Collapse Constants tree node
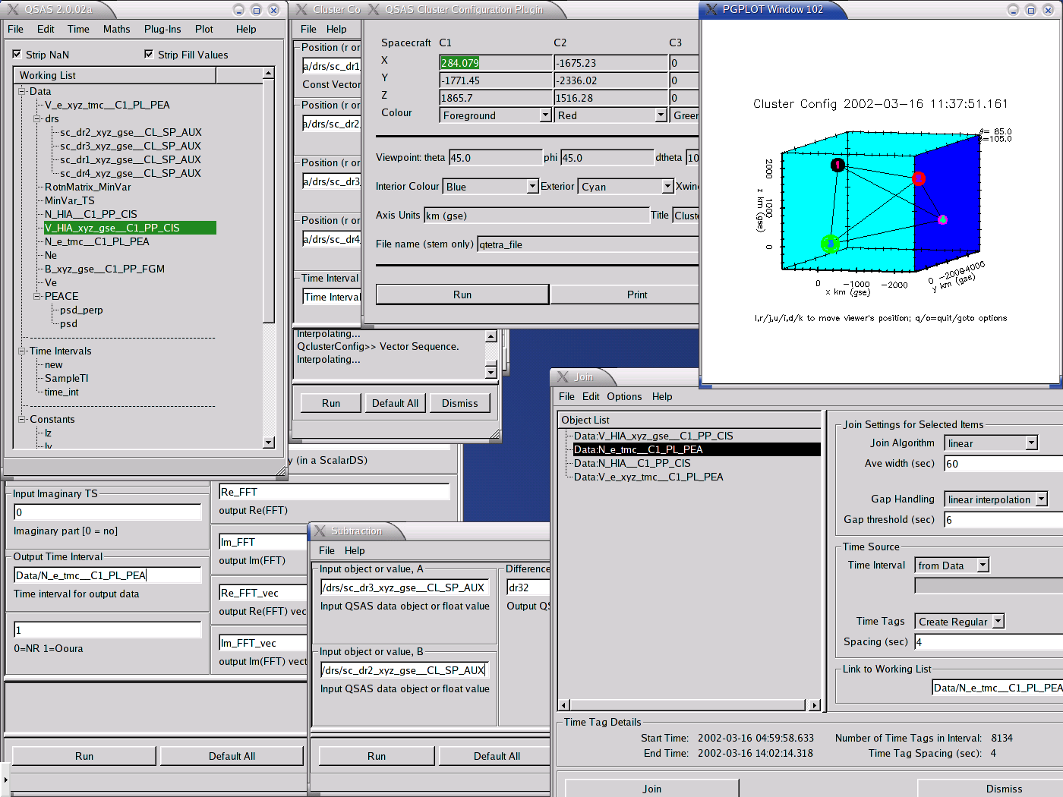1063x797 pixels. coord(22,419)
